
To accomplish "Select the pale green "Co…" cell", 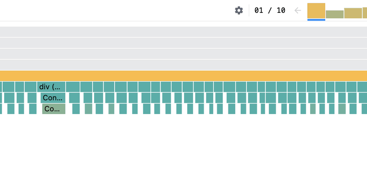I will [x=54, y=109].
